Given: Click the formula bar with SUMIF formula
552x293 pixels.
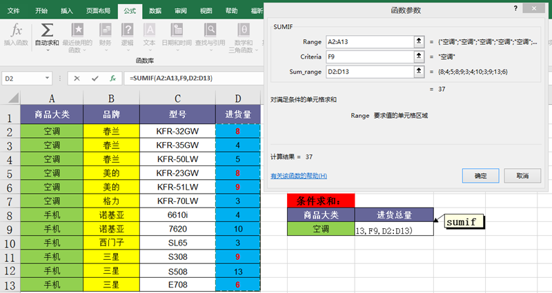Looking at the screenshot, I should (194, 79).
